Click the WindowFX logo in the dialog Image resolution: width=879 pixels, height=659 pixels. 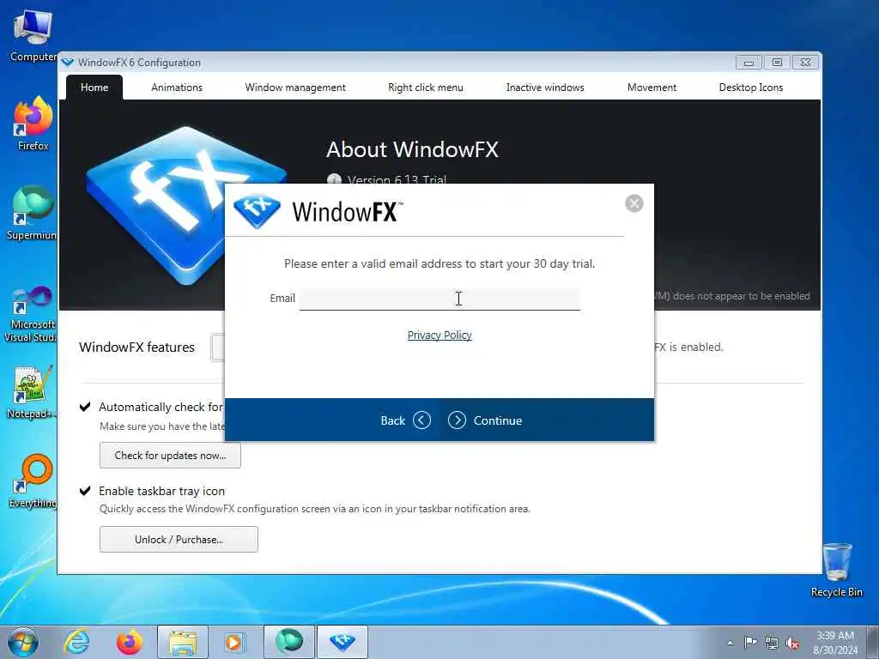(x=257, y=211)
